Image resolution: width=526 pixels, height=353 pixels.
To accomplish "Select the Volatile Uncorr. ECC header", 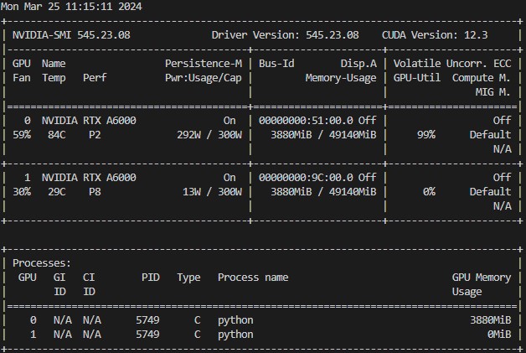I will 451,63.
